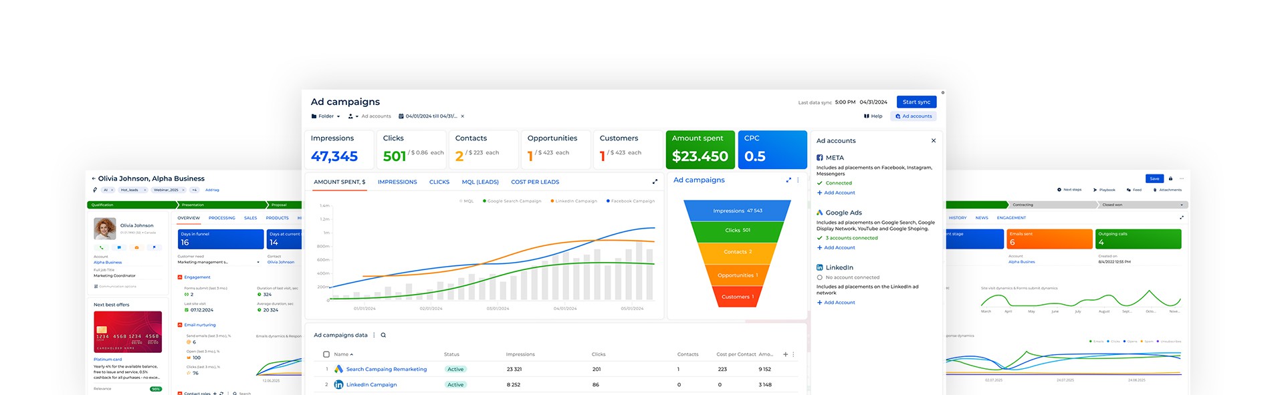Click the LinkedIn logo in Ad accounts panel

(x=820, y=267)
